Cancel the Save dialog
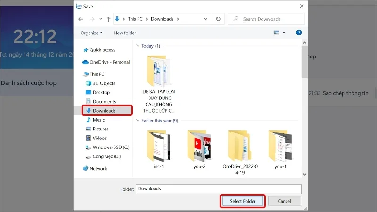The height and width of the screenshot is (212, 377). pyautogui.click(x=285, y=201)
